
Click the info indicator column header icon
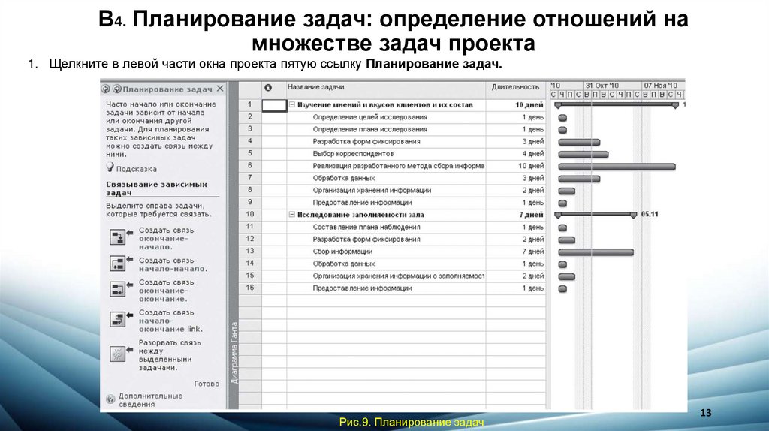[268, 88]
